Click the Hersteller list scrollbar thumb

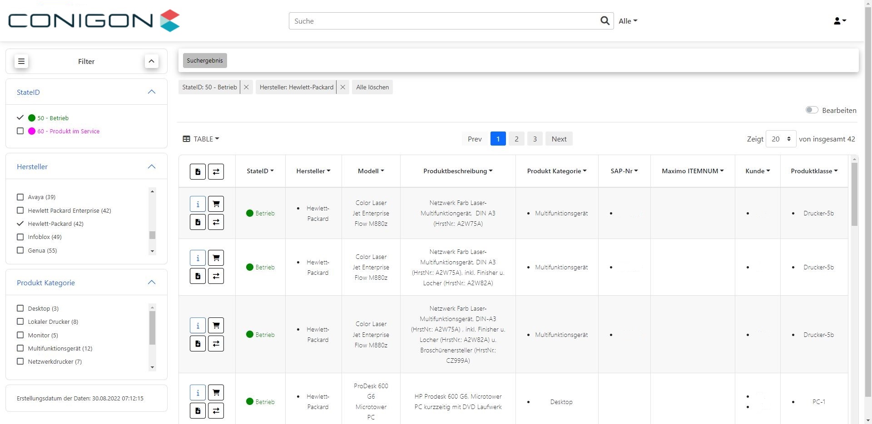point(152,235)
